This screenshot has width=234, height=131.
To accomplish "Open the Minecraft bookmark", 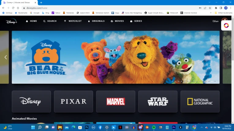I will 172,13.
